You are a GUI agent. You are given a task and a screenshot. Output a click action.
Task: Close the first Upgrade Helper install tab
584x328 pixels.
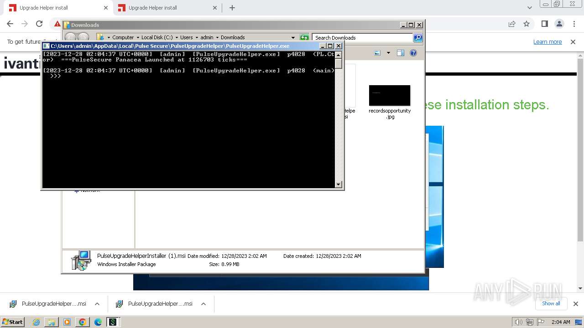pos(106,8)
